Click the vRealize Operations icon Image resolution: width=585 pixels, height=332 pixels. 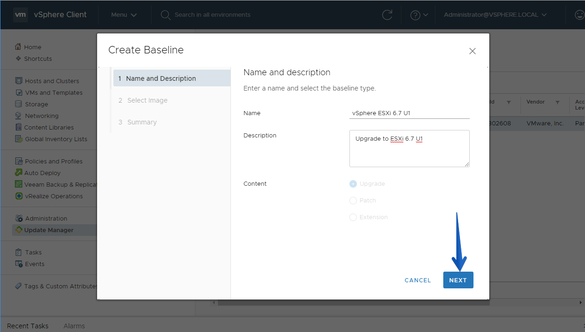click(x=19, y=196)
